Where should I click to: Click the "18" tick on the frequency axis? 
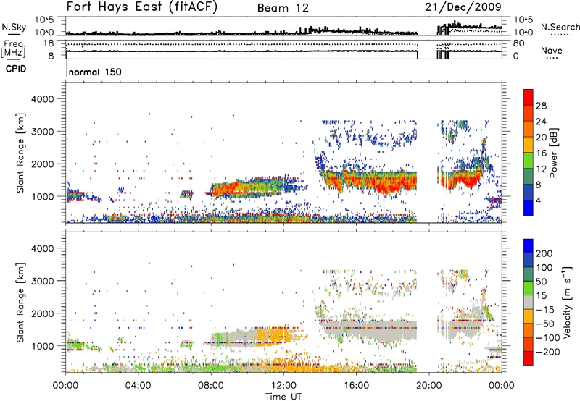click(48, 43)
